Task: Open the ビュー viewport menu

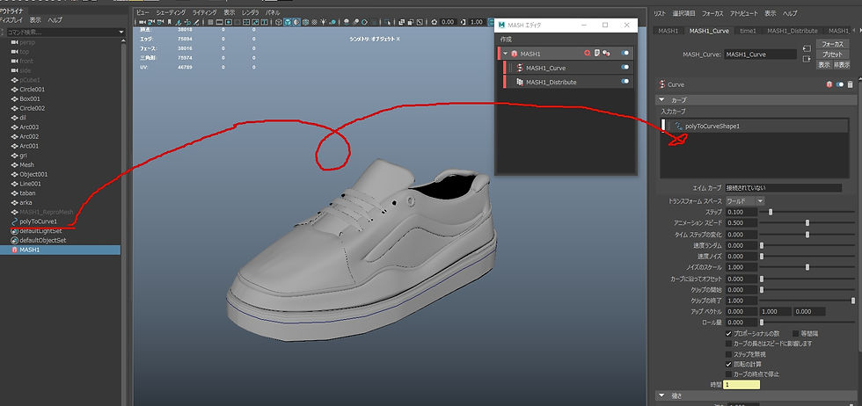Action: point(142,12)
